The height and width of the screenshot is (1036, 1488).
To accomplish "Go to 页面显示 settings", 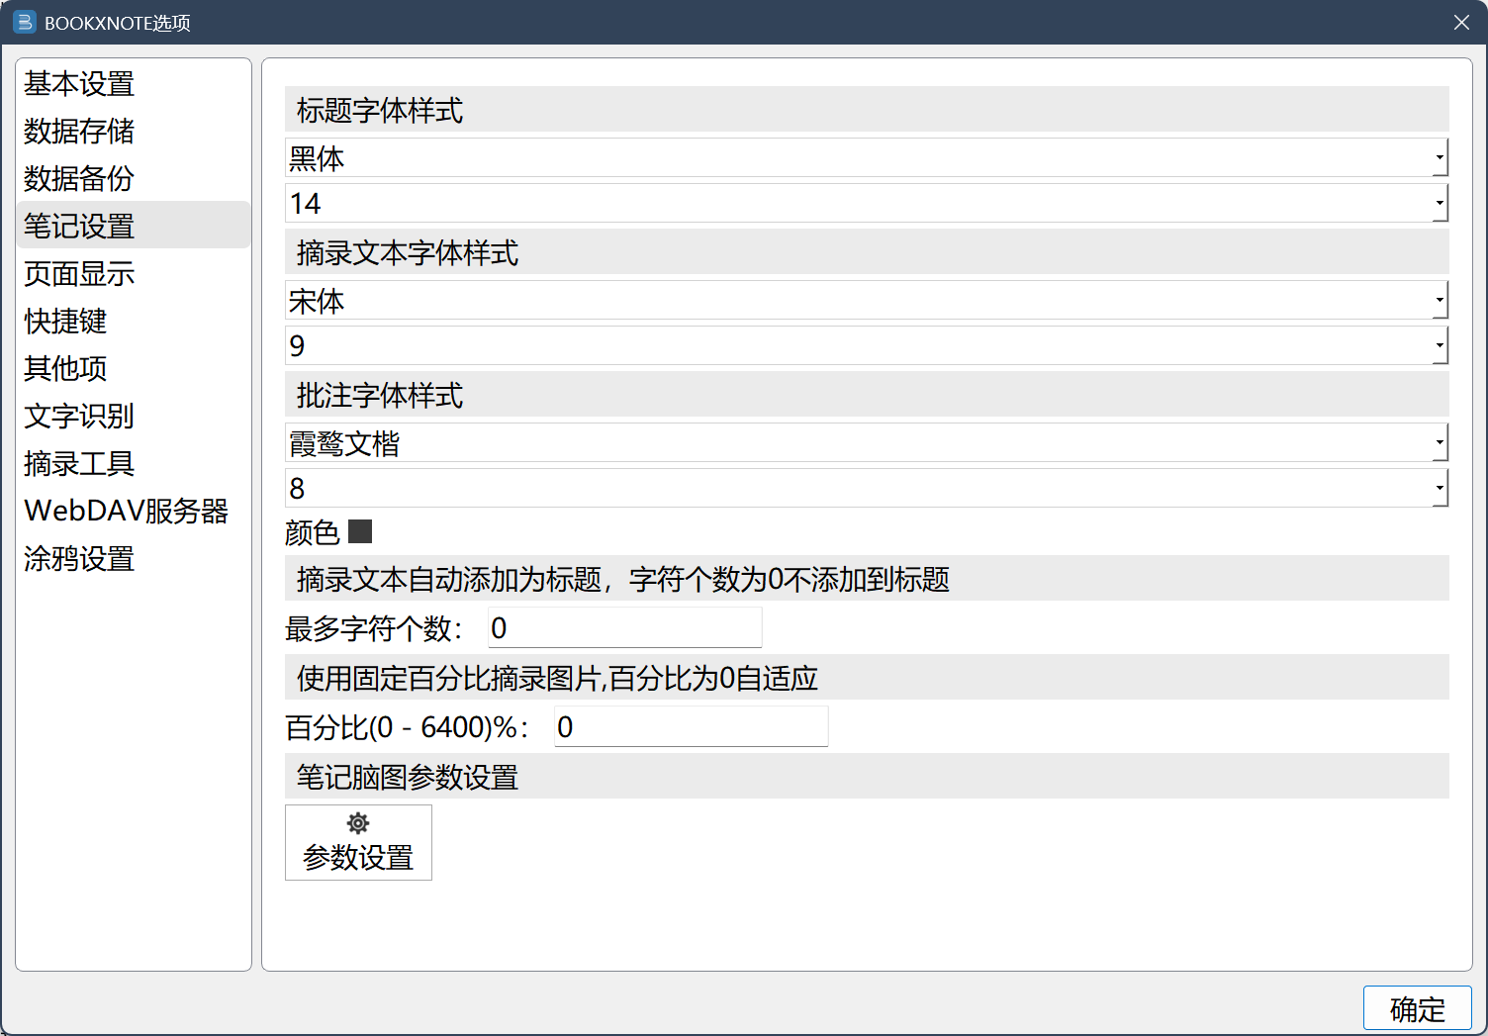I will (79, 274).
